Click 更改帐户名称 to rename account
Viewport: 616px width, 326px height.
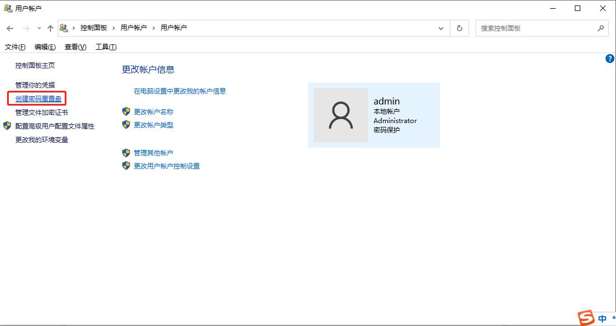(154, 111)
